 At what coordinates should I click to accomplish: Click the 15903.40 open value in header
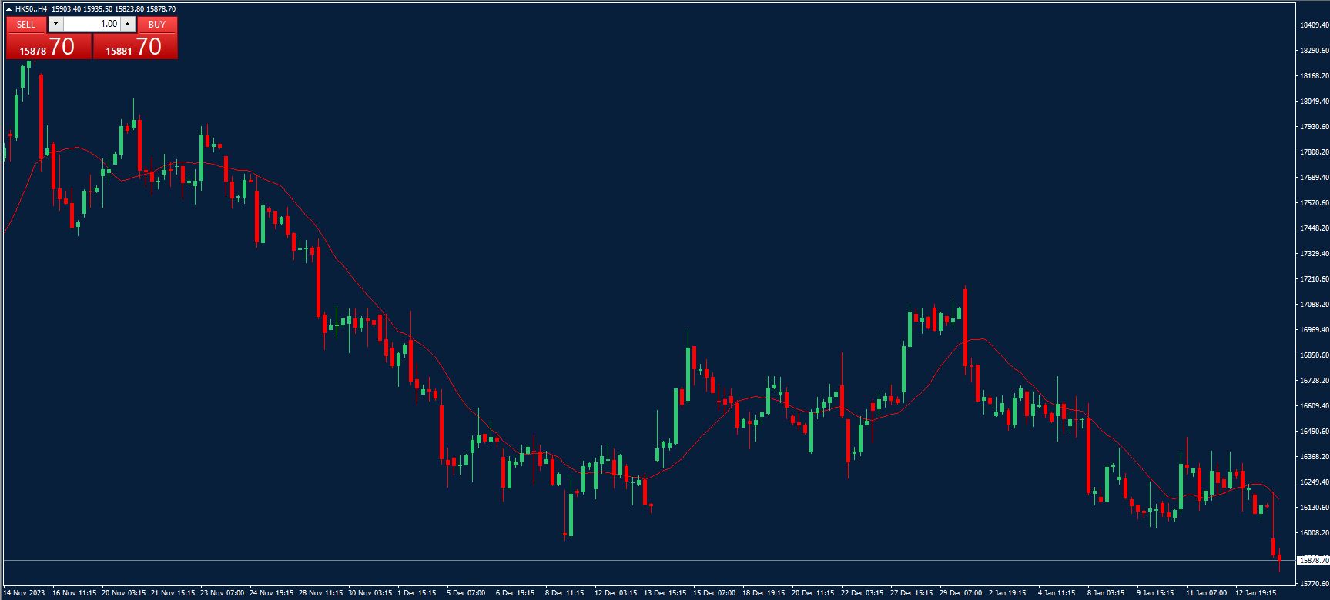[66, 9]
